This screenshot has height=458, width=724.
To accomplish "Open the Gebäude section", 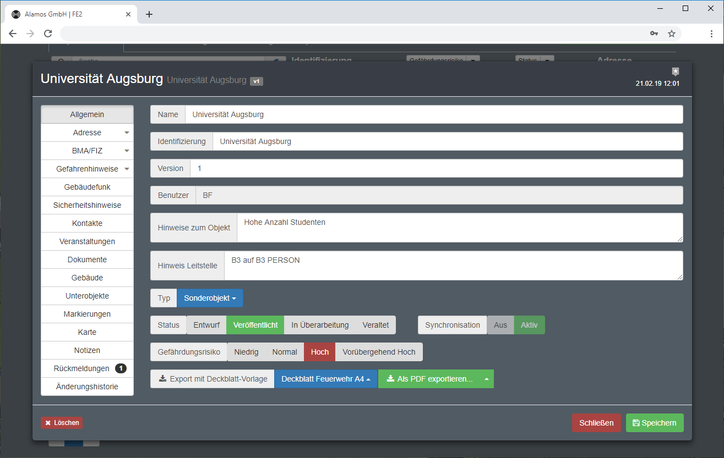I will tap(87, 278).
